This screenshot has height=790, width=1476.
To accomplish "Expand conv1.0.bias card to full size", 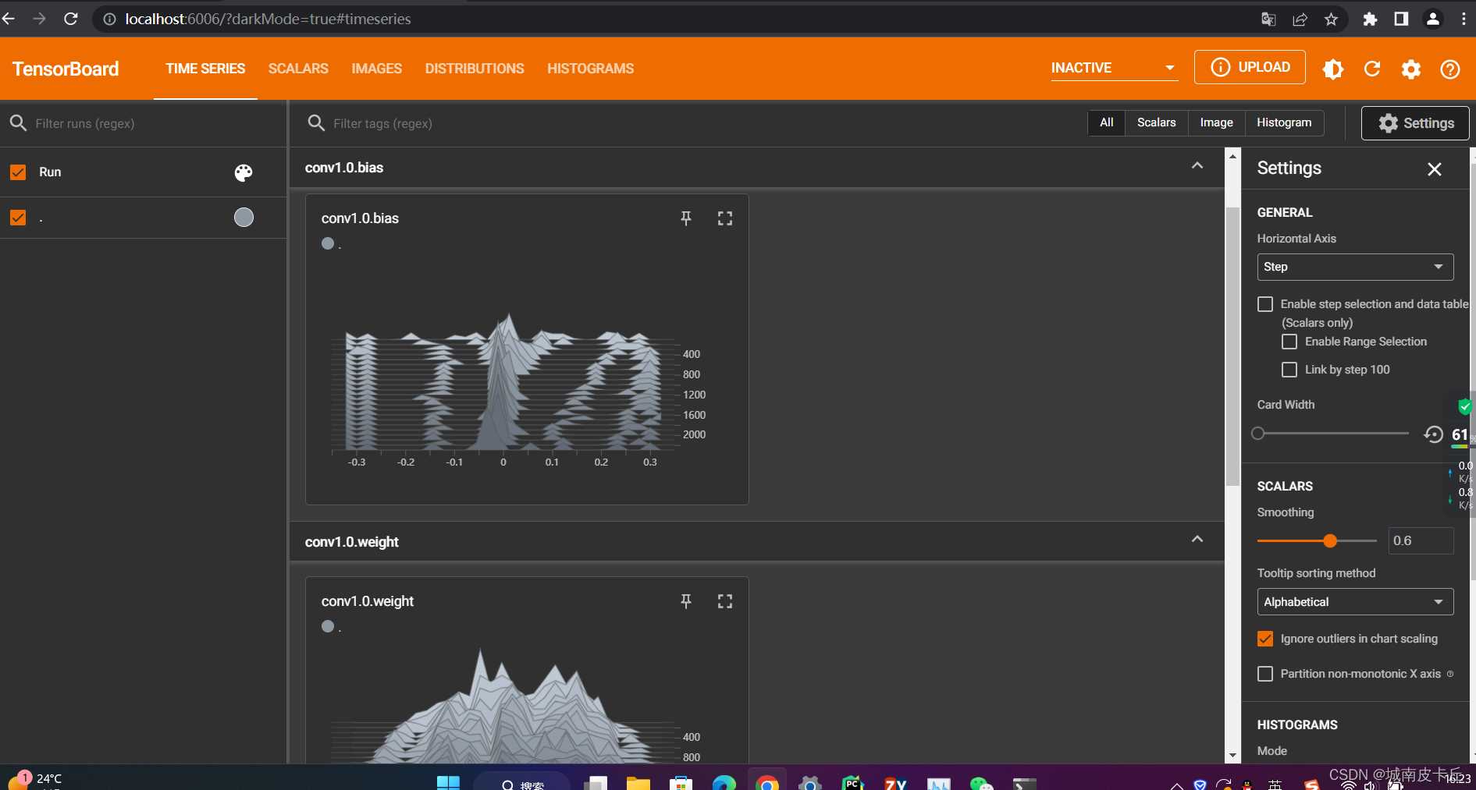I will click(724, 218).
